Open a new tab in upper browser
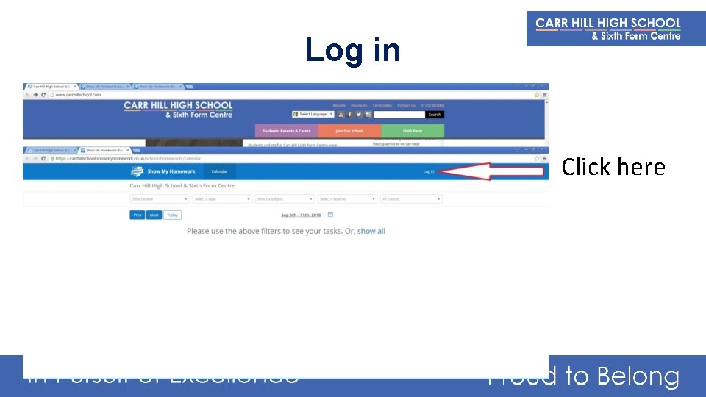 click(x=190, y=87)
